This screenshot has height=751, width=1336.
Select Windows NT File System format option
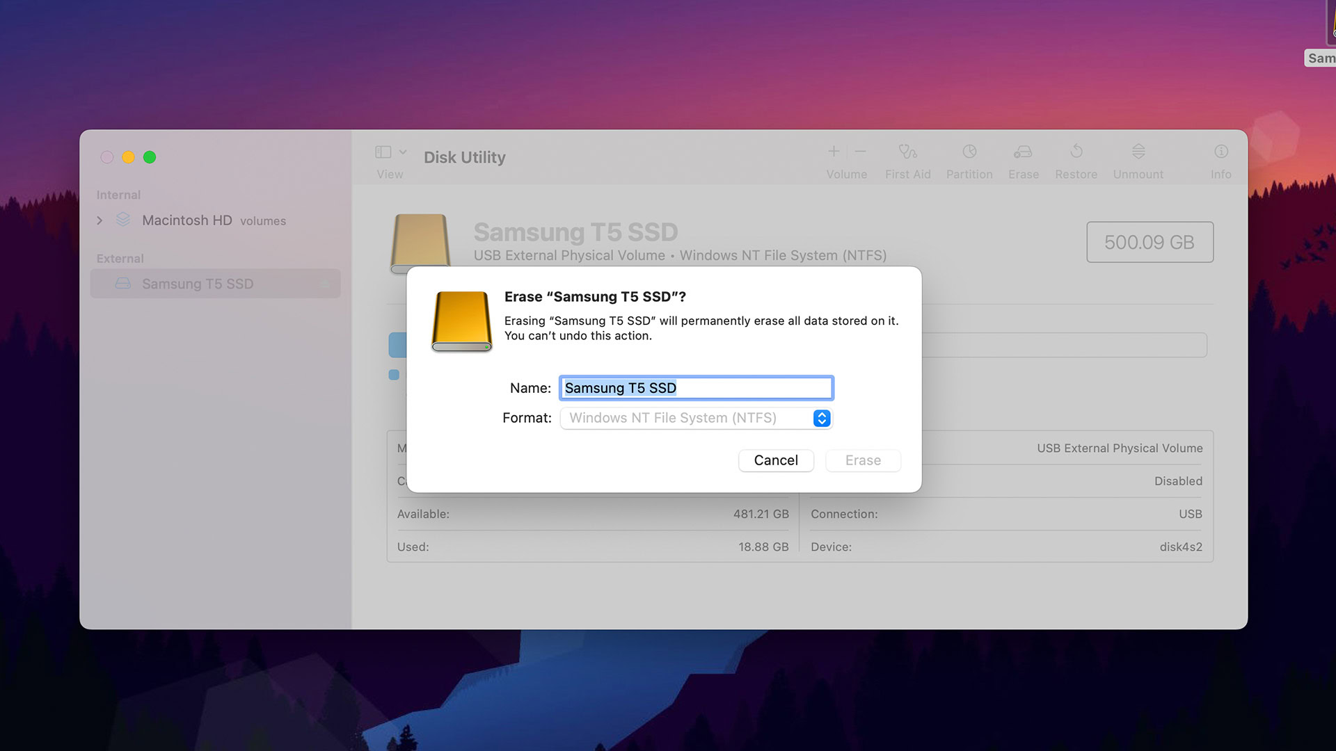tap(694, 417)
